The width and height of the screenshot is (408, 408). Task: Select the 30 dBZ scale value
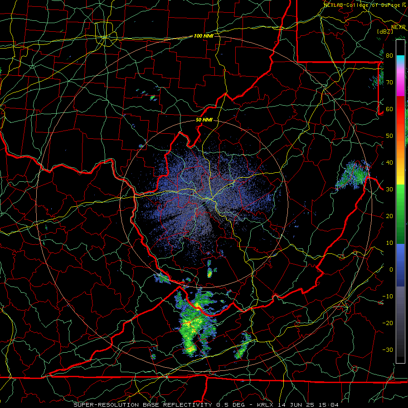[389, 189]
